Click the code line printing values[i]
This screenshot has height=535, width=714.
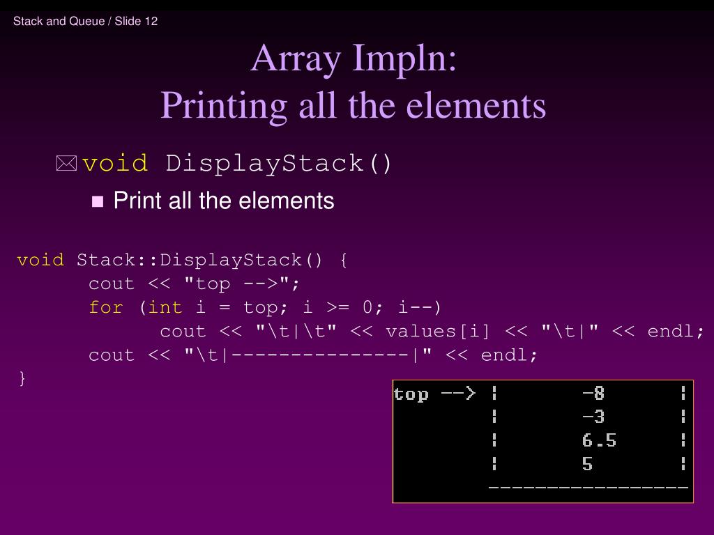click(x=432, y=331)
